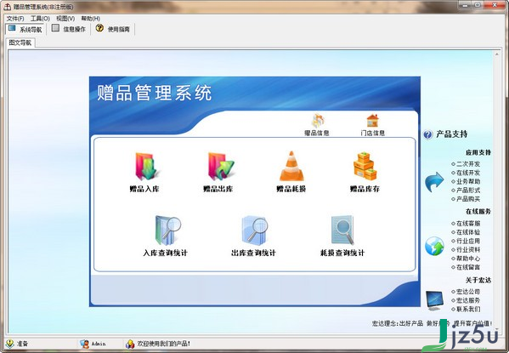The image size is (509, 353).
Task: Click the scroll-up arrow of the vertical scrollbar
Action: [496, 54]
